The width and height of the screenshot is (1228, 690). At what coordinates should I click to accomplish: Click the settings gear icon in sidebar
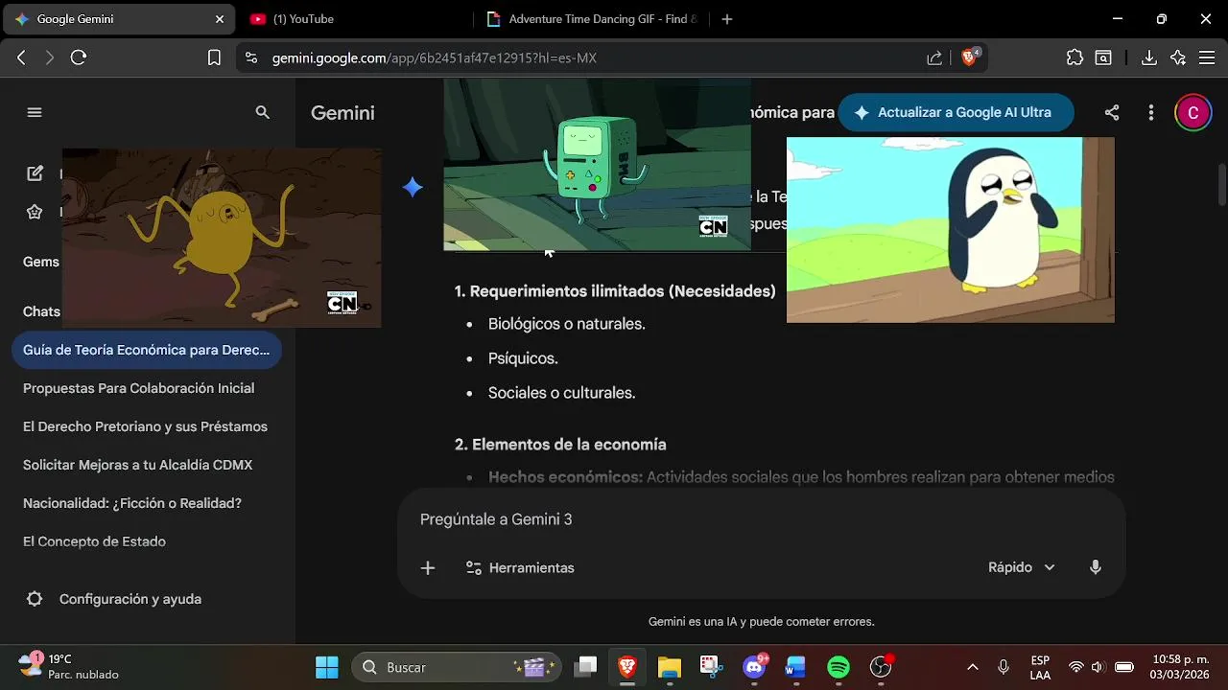click(35, 599)
